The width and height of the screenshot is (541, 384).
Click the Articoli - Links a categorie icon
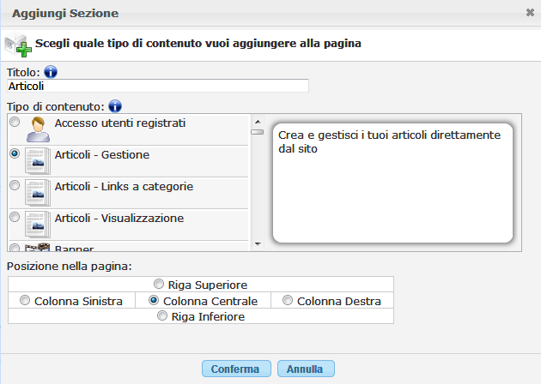coord(37,194)
